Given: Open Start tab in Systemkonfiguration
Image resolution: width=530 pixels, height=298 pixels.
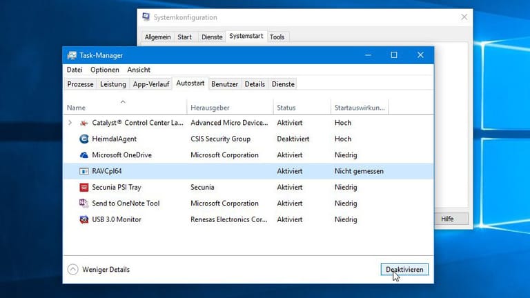Looking at the screenshot, I should (x=184, y=37).
